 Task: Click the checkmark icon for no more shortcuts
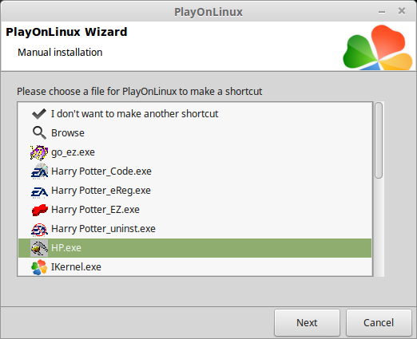click(x=39, y=114)
